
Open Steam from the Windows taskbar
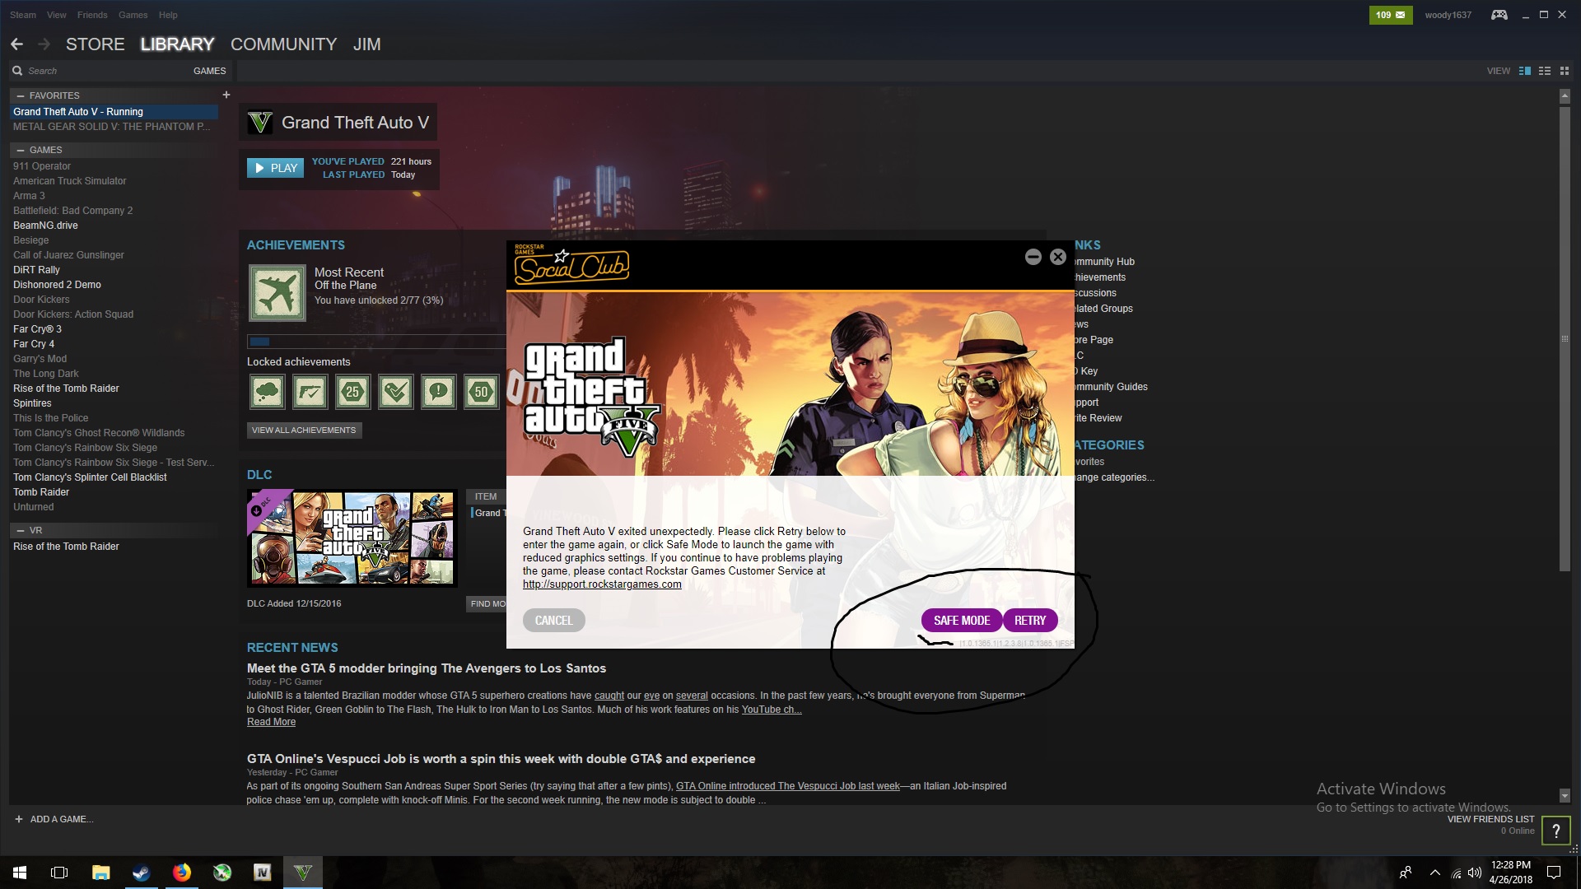point(141,873)
